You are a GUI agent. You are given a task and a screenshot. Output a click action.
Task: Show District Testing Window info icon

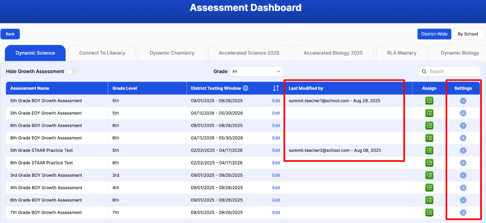tap(245, 88)
